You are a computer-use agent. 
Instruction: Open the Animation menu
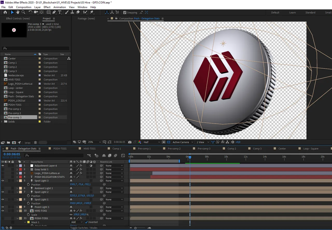pos(60,7)
